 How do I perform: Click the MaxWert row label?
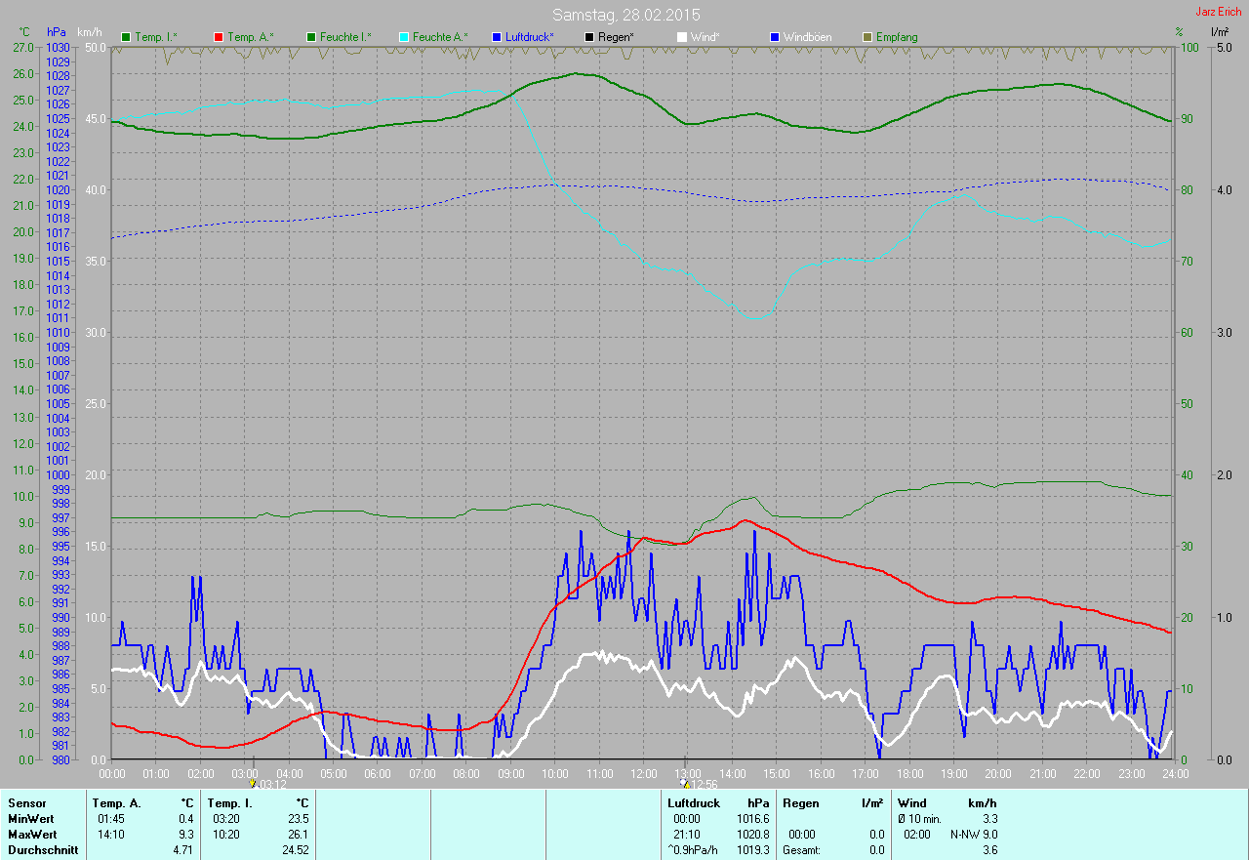click(31, 835)
